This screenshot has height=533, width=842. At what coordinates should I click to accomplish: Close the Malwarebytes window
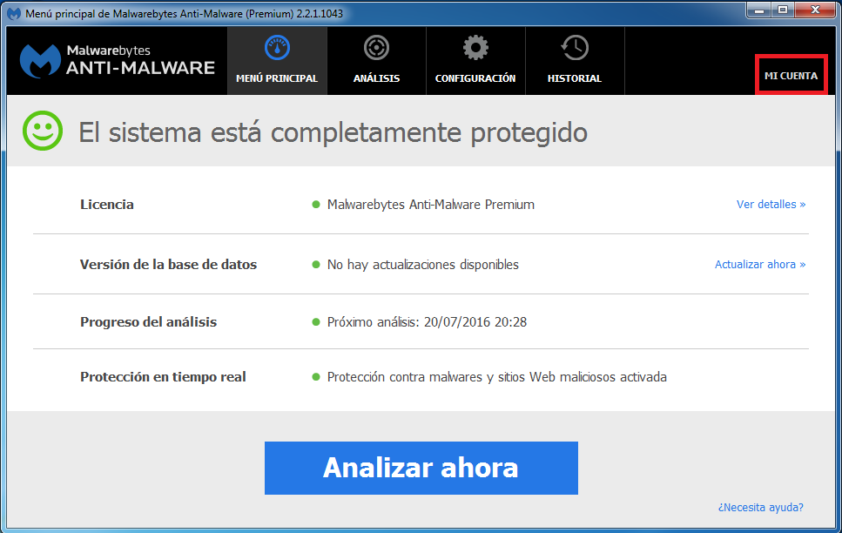tap(815, 10)
